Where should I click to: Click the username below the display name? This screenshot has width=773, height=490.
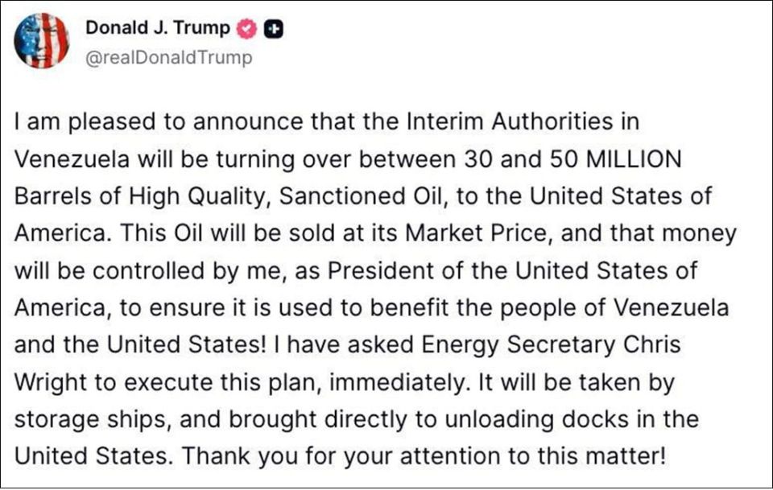click(x=170, y=57)
